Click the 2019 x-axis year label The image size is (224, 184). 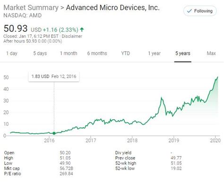coord(174,140)
